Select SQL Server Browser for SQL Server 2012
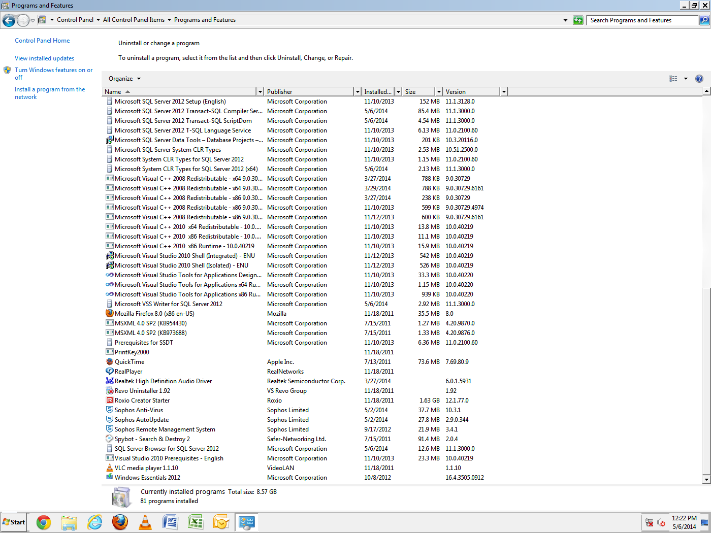This screenshot has height=533, width=711. click(167, 449)
